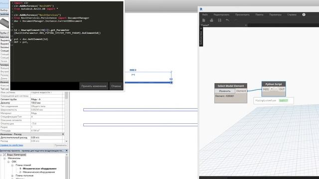Expand the vertical Библиотека library tab
This screenshot has width=319, height=179.
[x=201, y=36]
